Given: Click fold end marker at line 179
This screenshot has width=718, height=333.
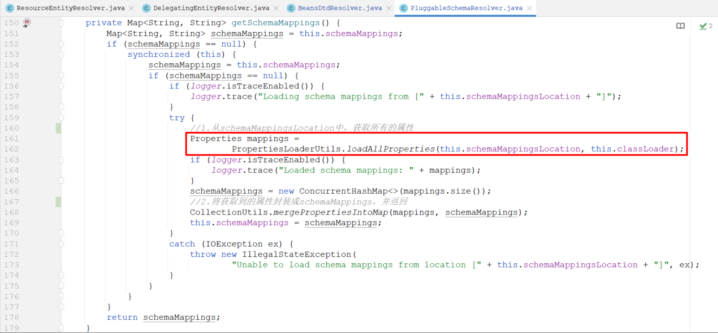Looking at the screenshot, I should (x=61, y=328).
